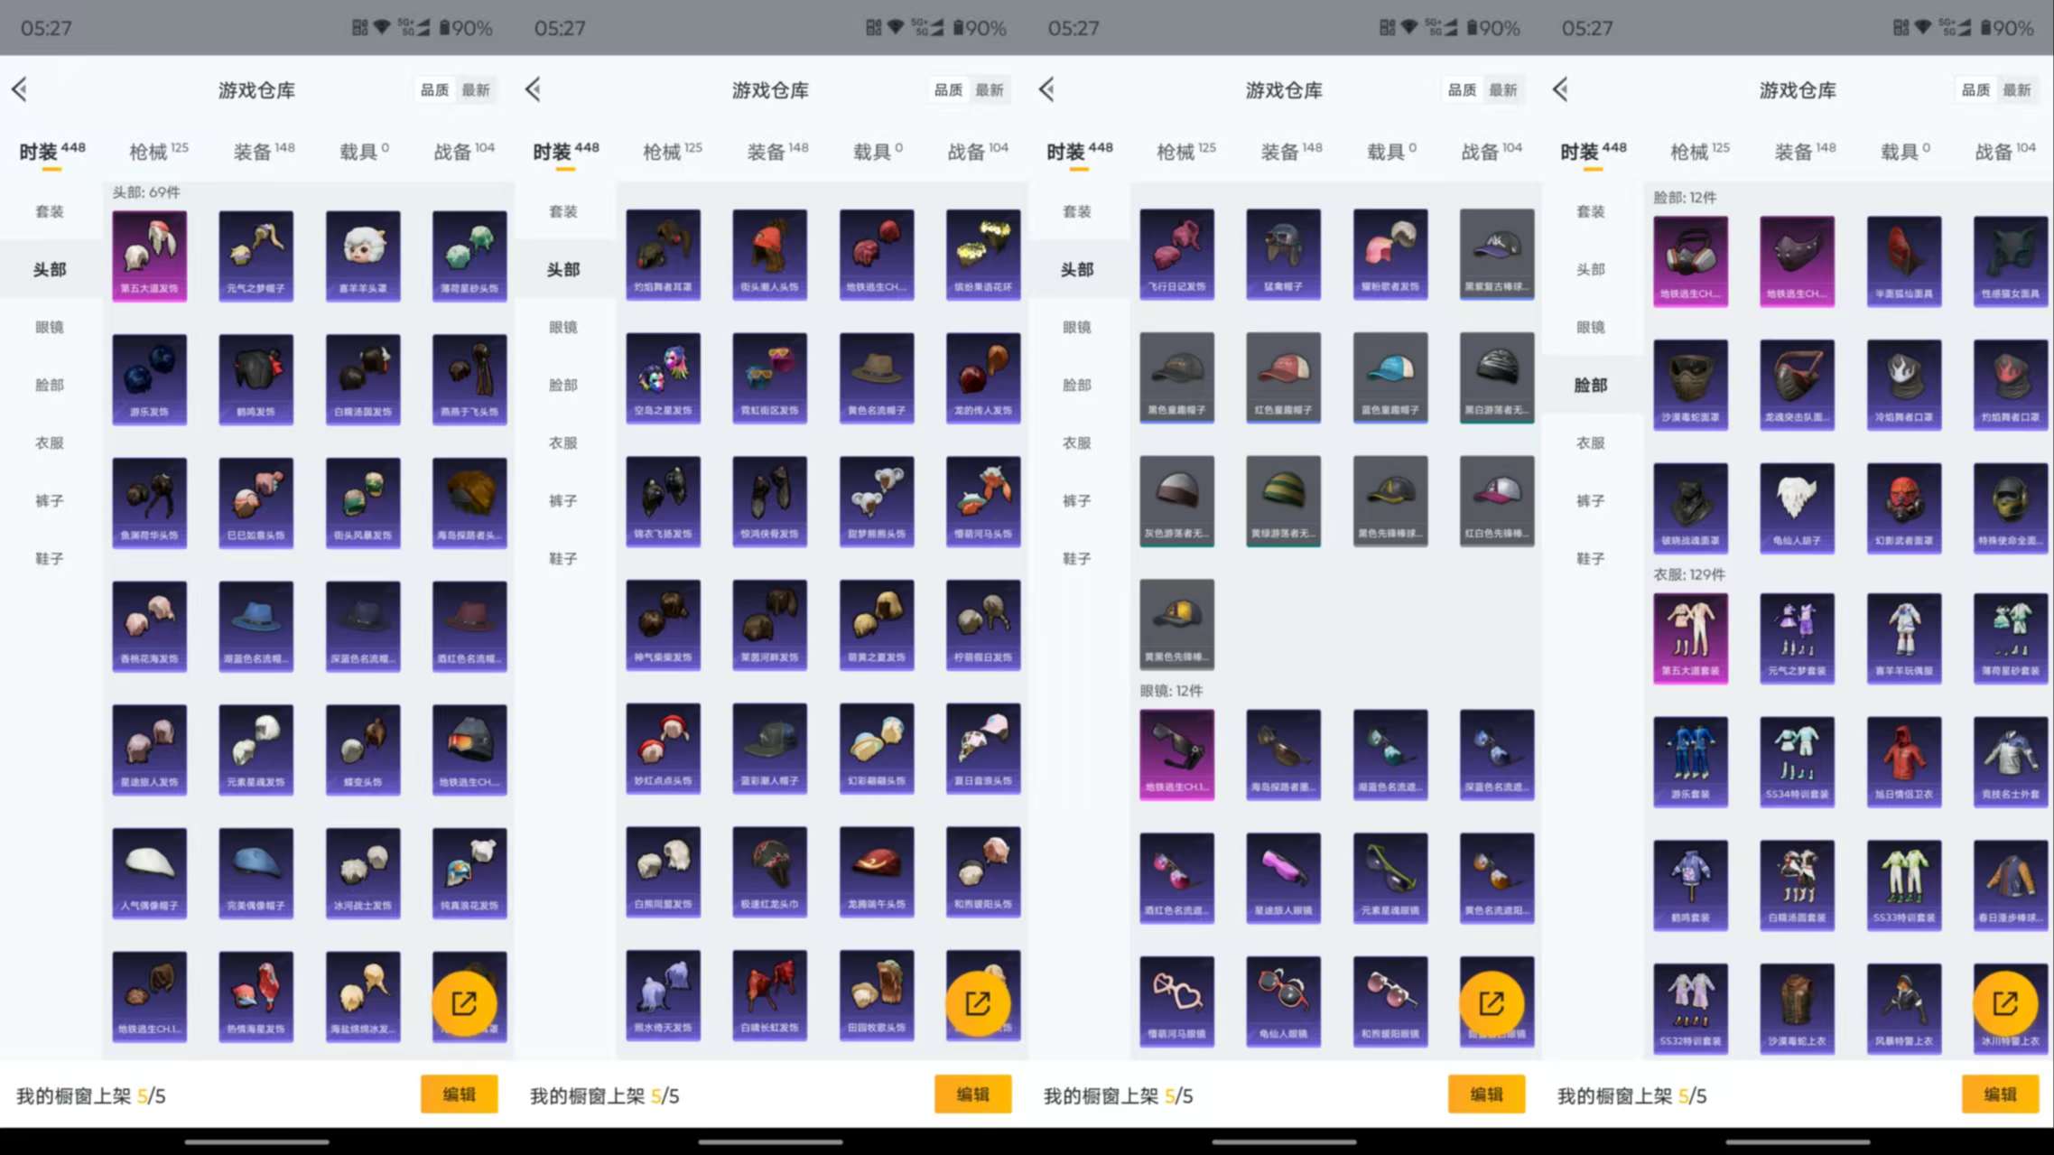2054x1155 pixels.
Task: Select the 第五大道套装 outfit
Action: pyautogui.click(x=1690, y=638)
